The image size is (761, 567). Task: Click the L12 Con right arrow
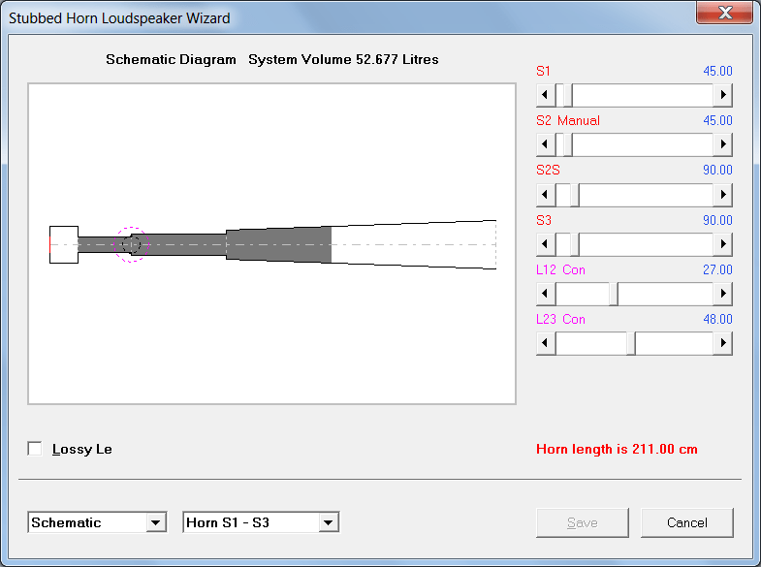pyautogui.click(x=722, y=294)
